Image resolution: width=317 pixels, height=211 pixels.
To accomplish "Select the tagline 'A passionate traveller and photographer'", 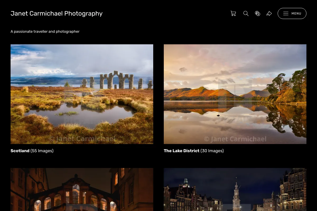I will [x=45, y=31].
